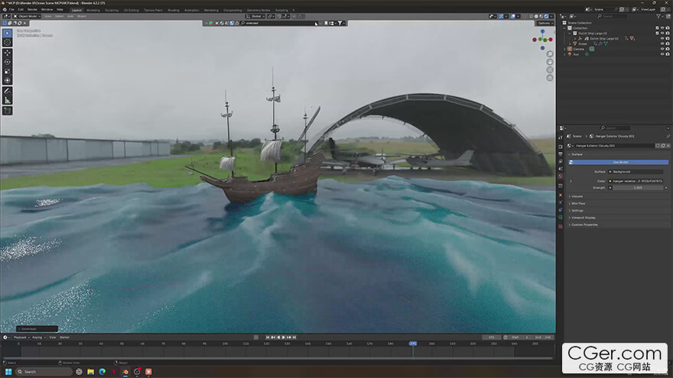Screen dimensions: 673x378
Task: Click the viewport navigation axis gizmo
Action: (542, 40)
